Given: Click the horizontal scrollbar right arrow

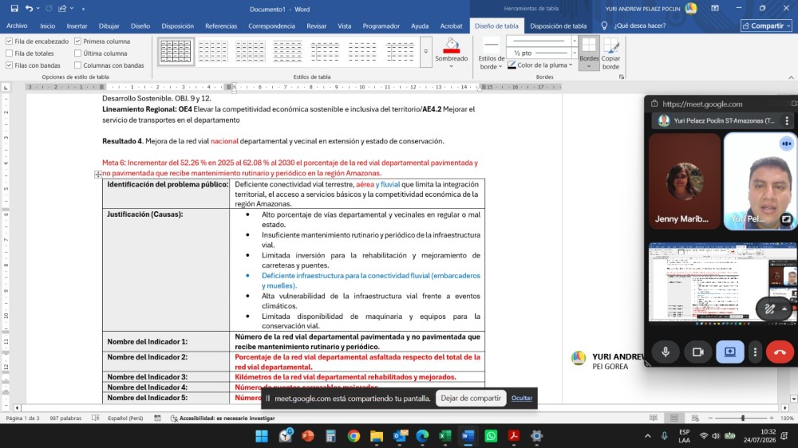Looking at the screenshot, I should coord(784,408).
